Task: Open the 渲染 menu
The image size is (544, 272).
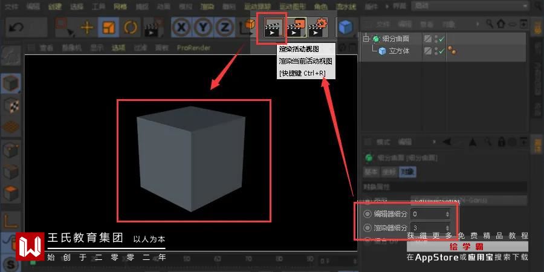Action: click(207, 6)
